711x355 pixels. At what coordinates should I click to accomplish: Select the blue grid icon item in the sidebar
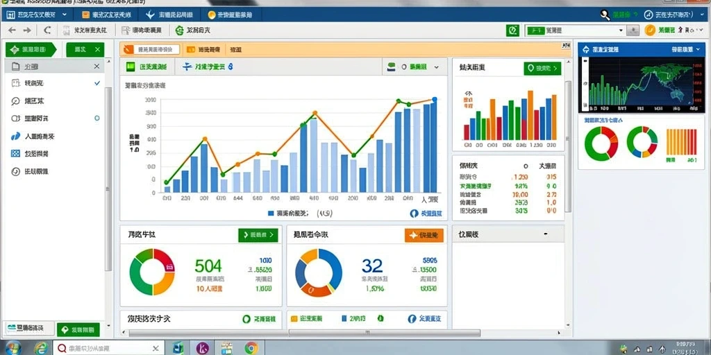coord(16,153)
